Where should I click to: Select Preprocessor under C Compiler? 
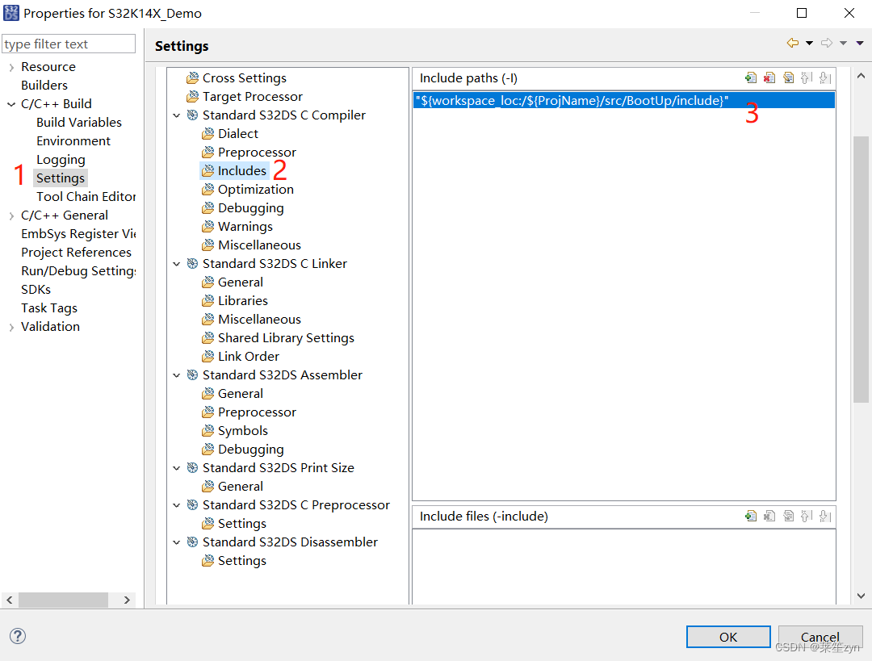(x=257, y=153)
